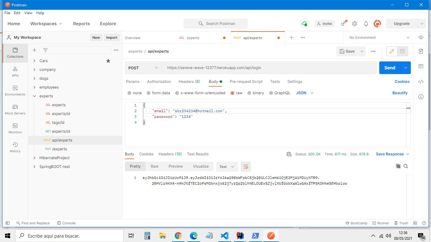Screen dimensions: 431x242
Task: Open the Pre-request Script tab
Action: point(246,82)
